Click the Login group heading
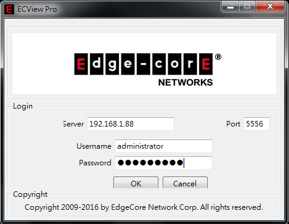 [x=23, y=106]
